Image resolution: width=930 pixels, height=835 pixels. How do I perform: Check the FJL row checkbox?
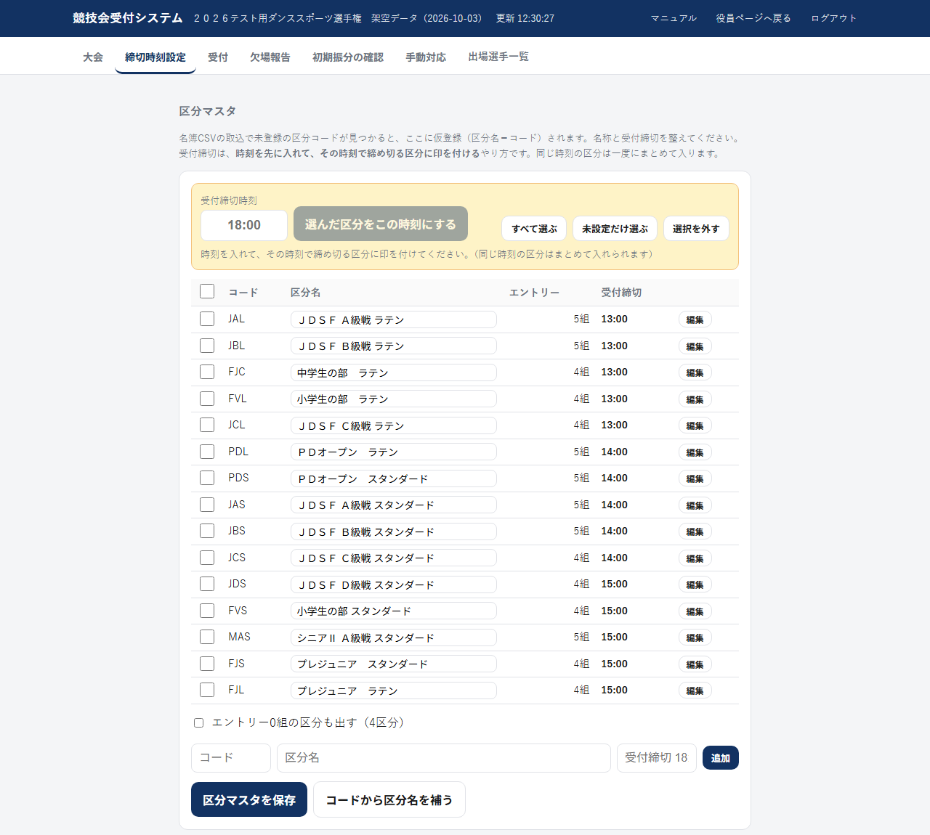pos(207,690)
